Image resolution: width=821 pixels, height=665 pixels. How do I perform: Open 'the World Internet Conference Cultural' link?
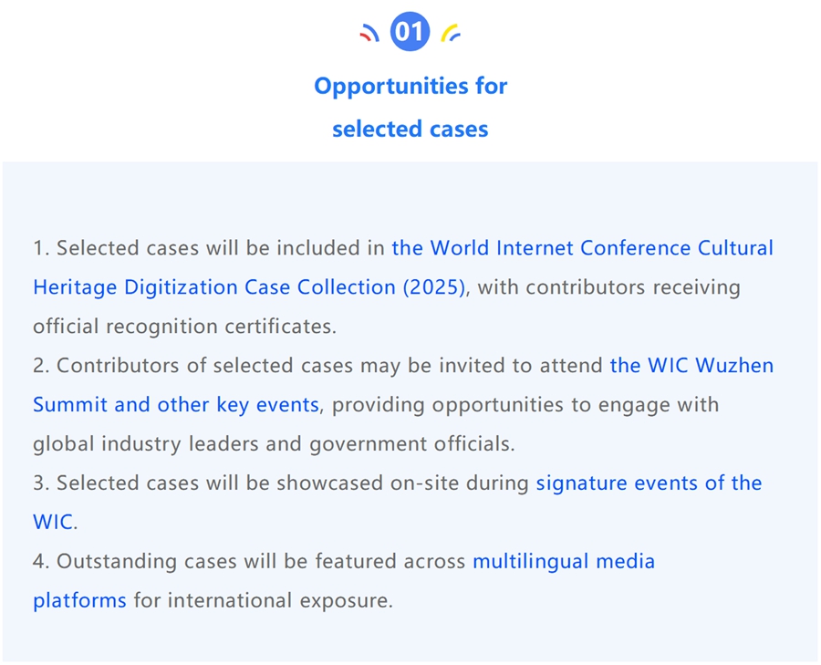tap(582, 248)
